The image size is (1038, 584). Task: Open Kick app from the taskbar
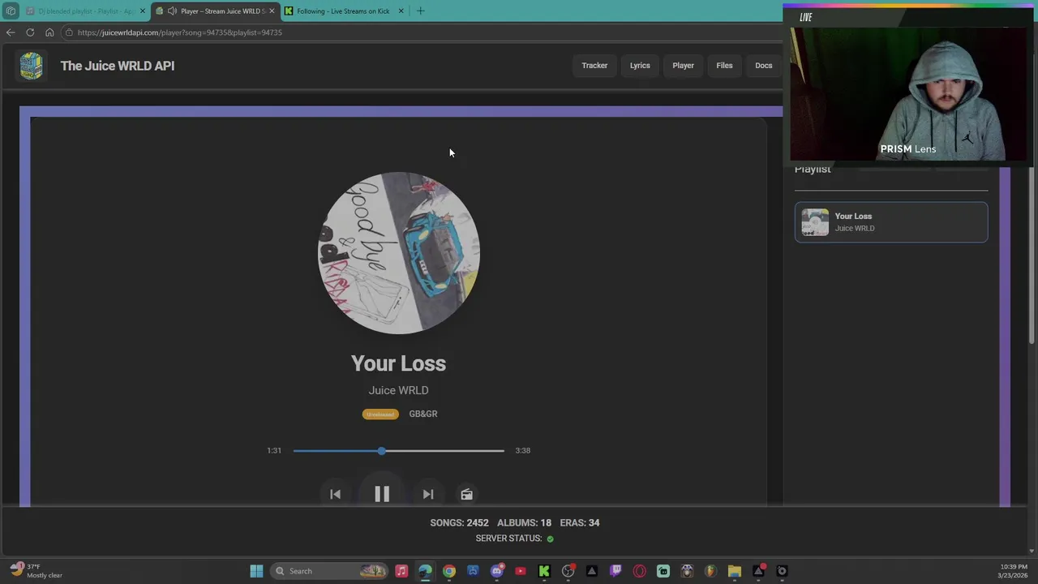pyautogui.click(x=544, y=571)
